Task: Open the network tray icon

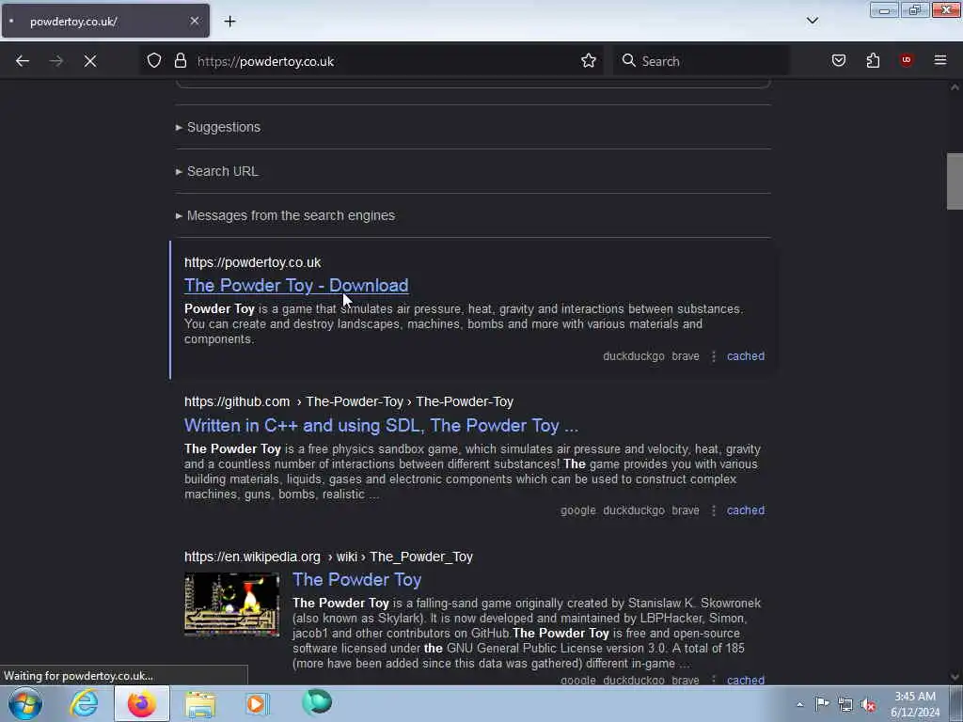Action: tap(845, 705)
